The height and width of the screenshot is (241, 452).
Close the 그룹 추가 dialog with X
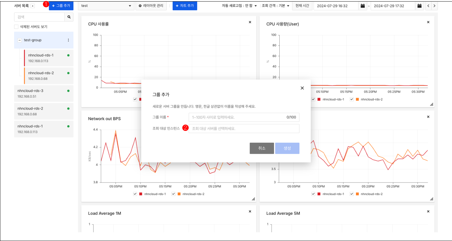(302, 88)
